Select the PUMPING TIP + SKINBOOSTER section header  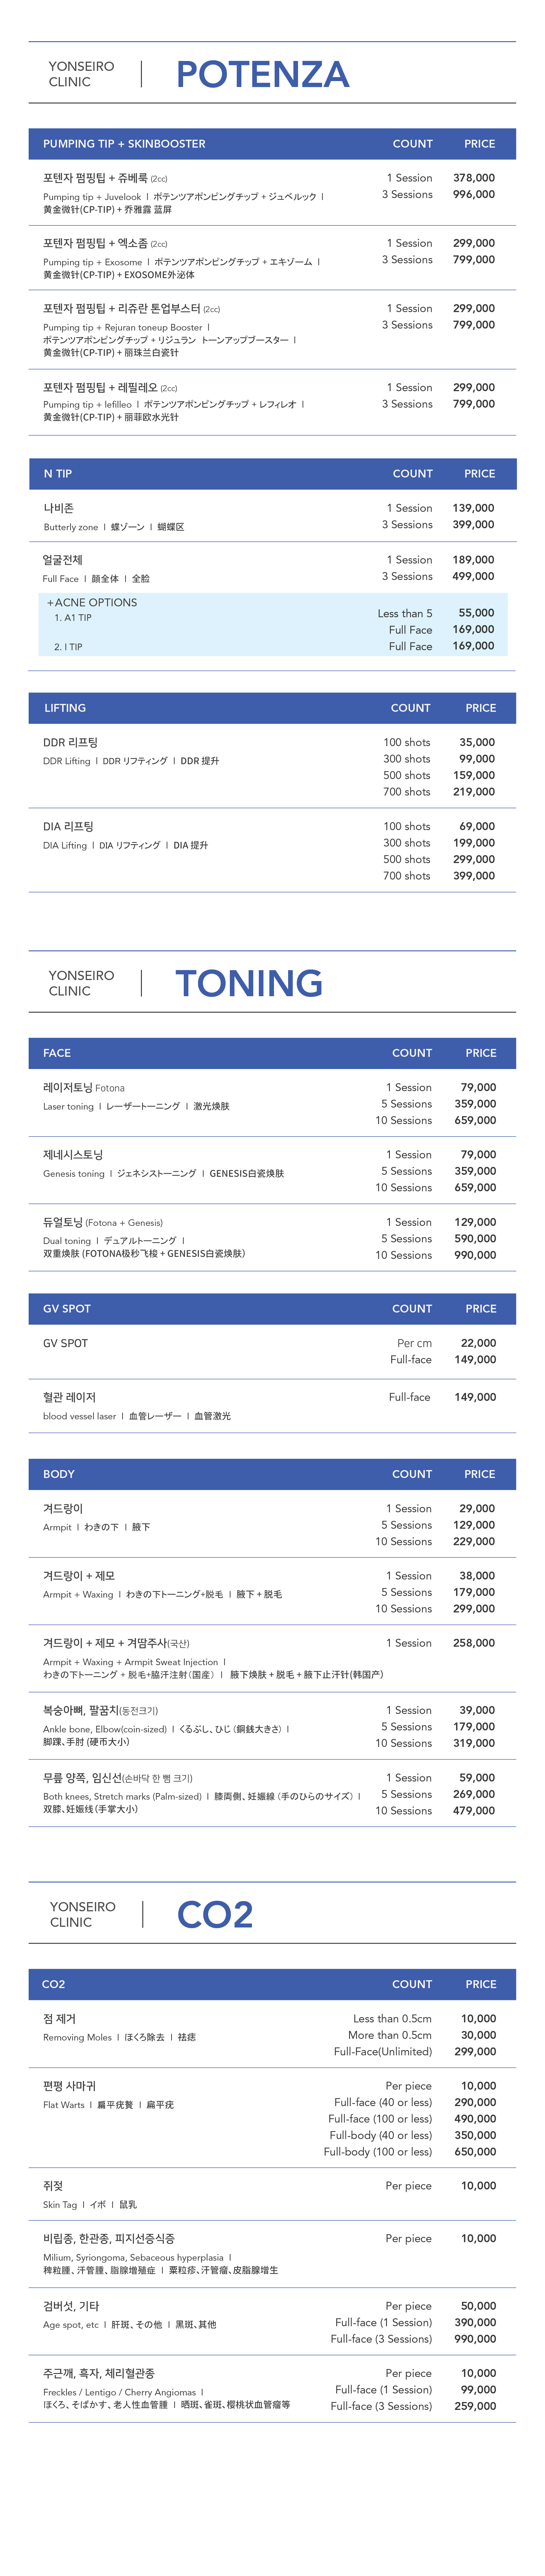click(x=124, y=144)
